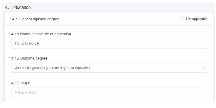Viewport: 216px width, 108px height.
Task: Open the Diploma/degree dropdown chevron arrow
Action: tap(203, 68)
